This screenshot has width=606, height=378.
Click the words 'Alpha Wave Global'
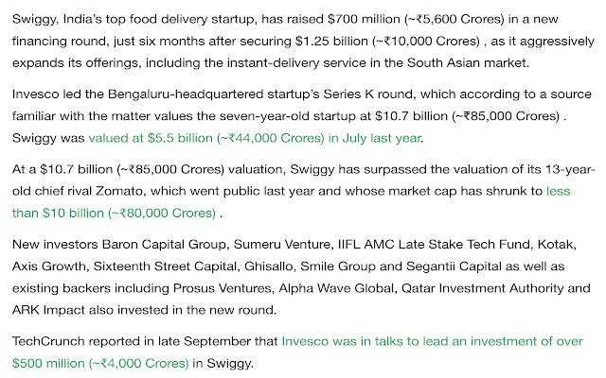(337, 288)
